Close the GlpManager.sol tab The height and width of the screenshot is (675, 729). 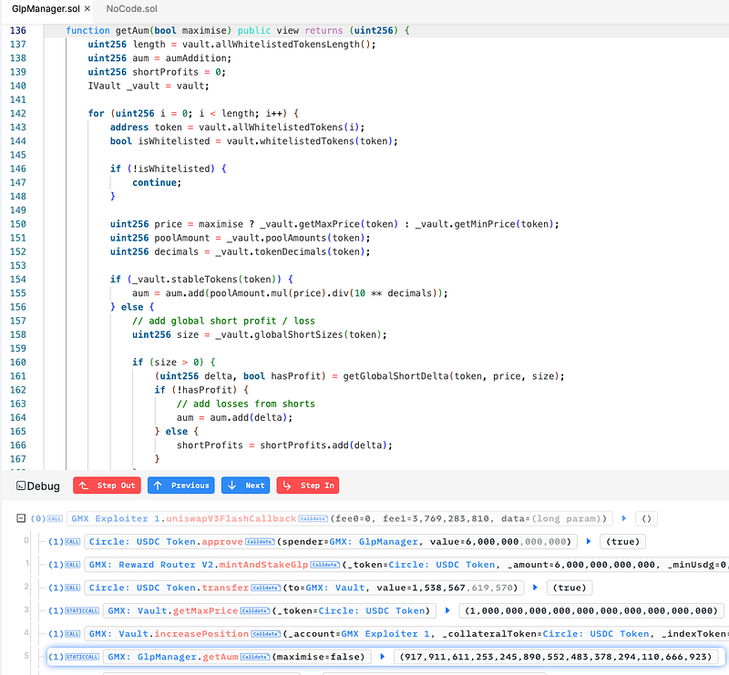[86, 9]
